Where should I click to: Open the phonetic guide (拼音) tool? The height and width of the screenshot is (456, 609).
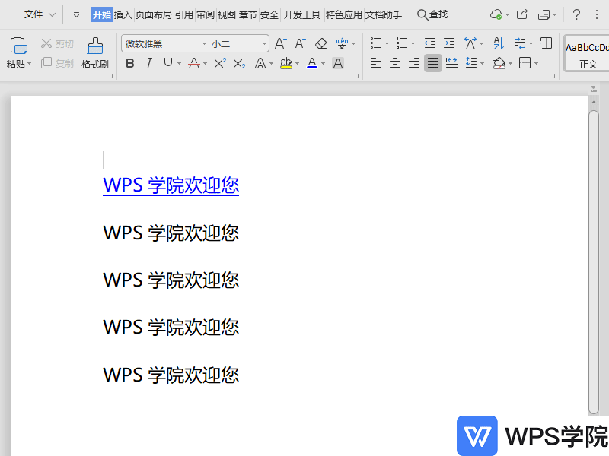pyautogui.click(x=342, y=43)
